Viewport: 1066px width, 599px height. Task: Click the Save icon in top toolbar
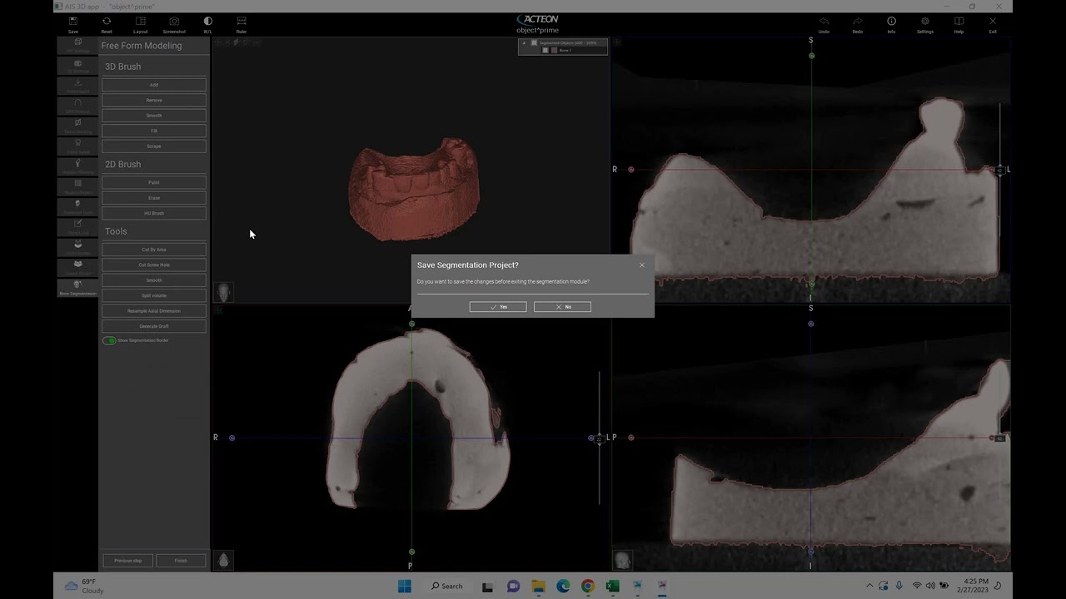point(73,24)
